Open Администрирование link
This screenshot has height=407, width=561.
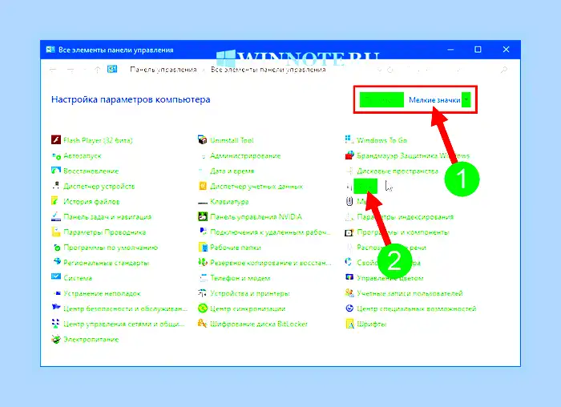pyautogui.click(x=245, y=155)
